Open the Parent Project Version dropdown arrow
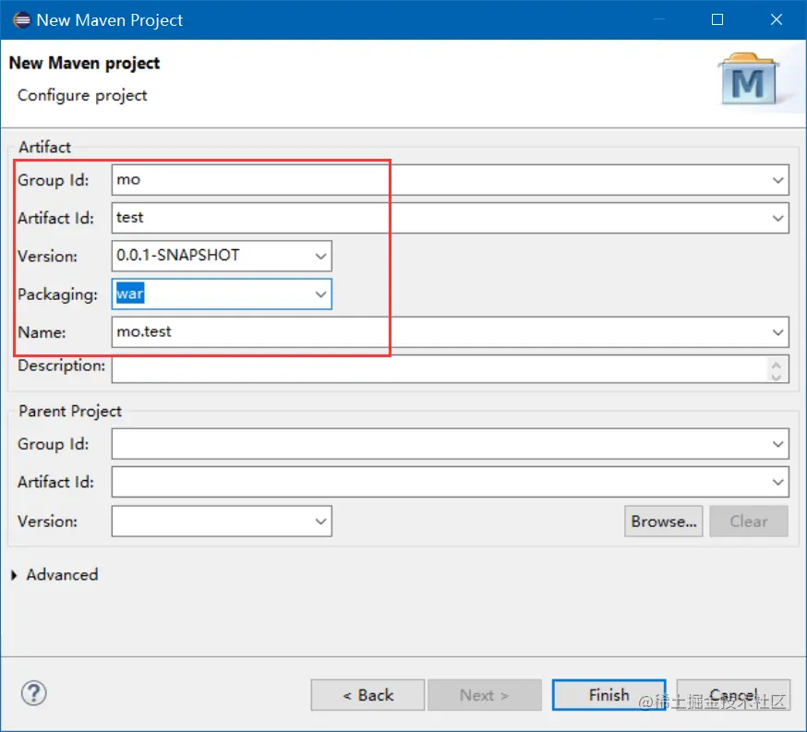Screen dimensions: 807x732 [x=320, y=522]
